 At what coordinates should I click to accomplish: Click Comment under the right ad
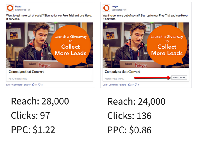(x=113, y=85)
